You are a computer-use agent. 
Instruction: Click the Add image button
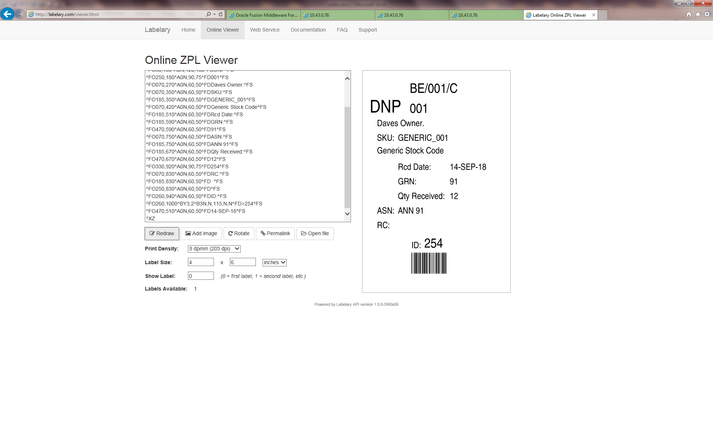(201, 233)
